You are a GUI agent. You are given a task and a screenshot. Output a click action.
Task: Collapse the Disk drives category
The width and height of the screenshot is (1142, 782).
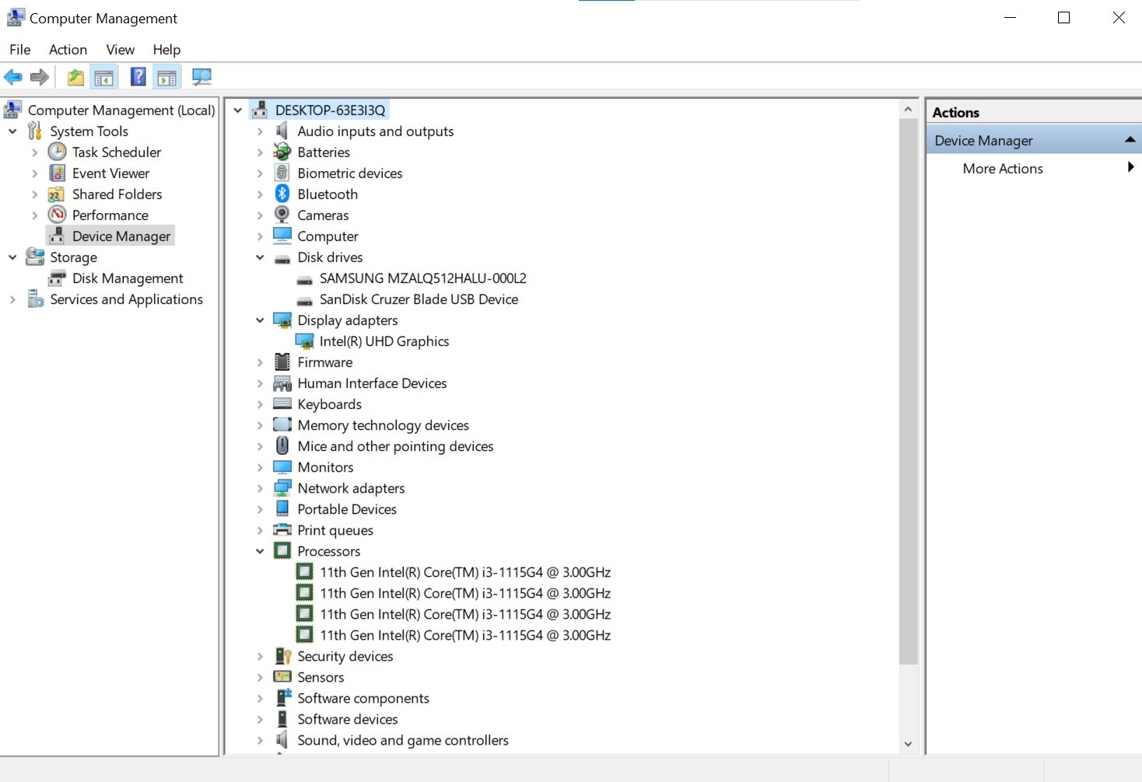(x=260, y=258)
